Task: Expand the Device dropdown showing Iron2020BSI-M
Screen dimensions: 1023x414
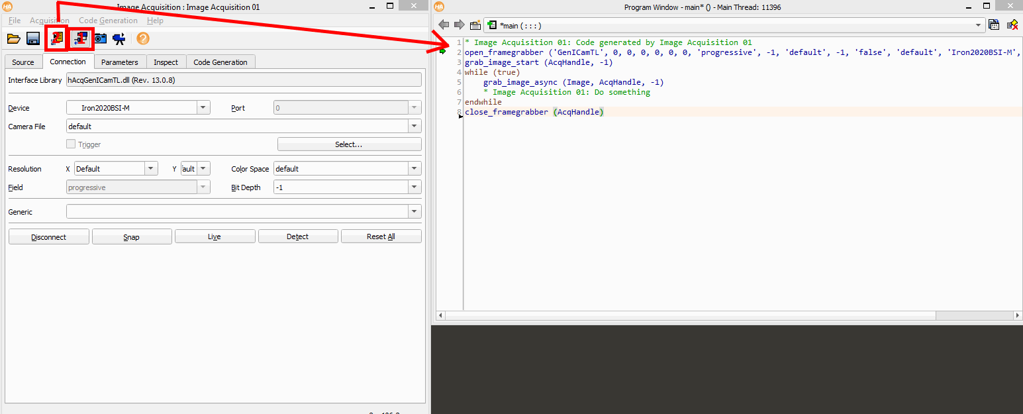Action: [x=203, y=108]
